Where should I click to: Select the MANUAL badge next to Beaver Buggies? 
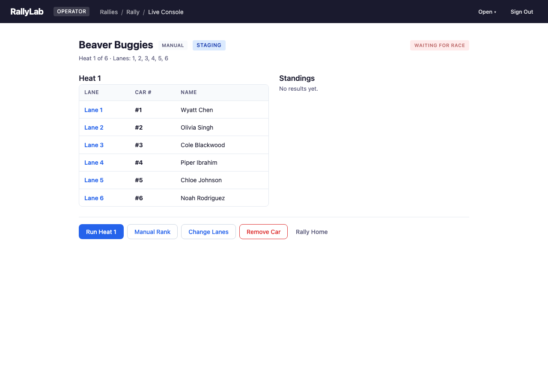[173, 45]
